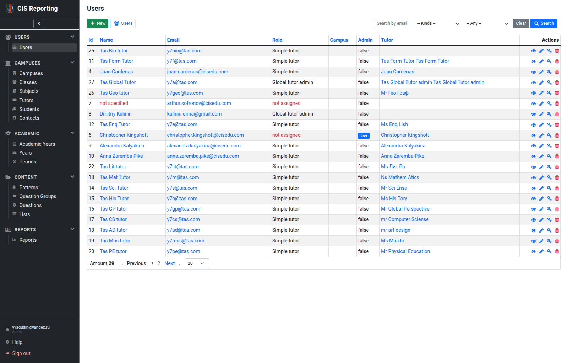Click the pencil icon for Tas Lit tutor

click(541, 167)
